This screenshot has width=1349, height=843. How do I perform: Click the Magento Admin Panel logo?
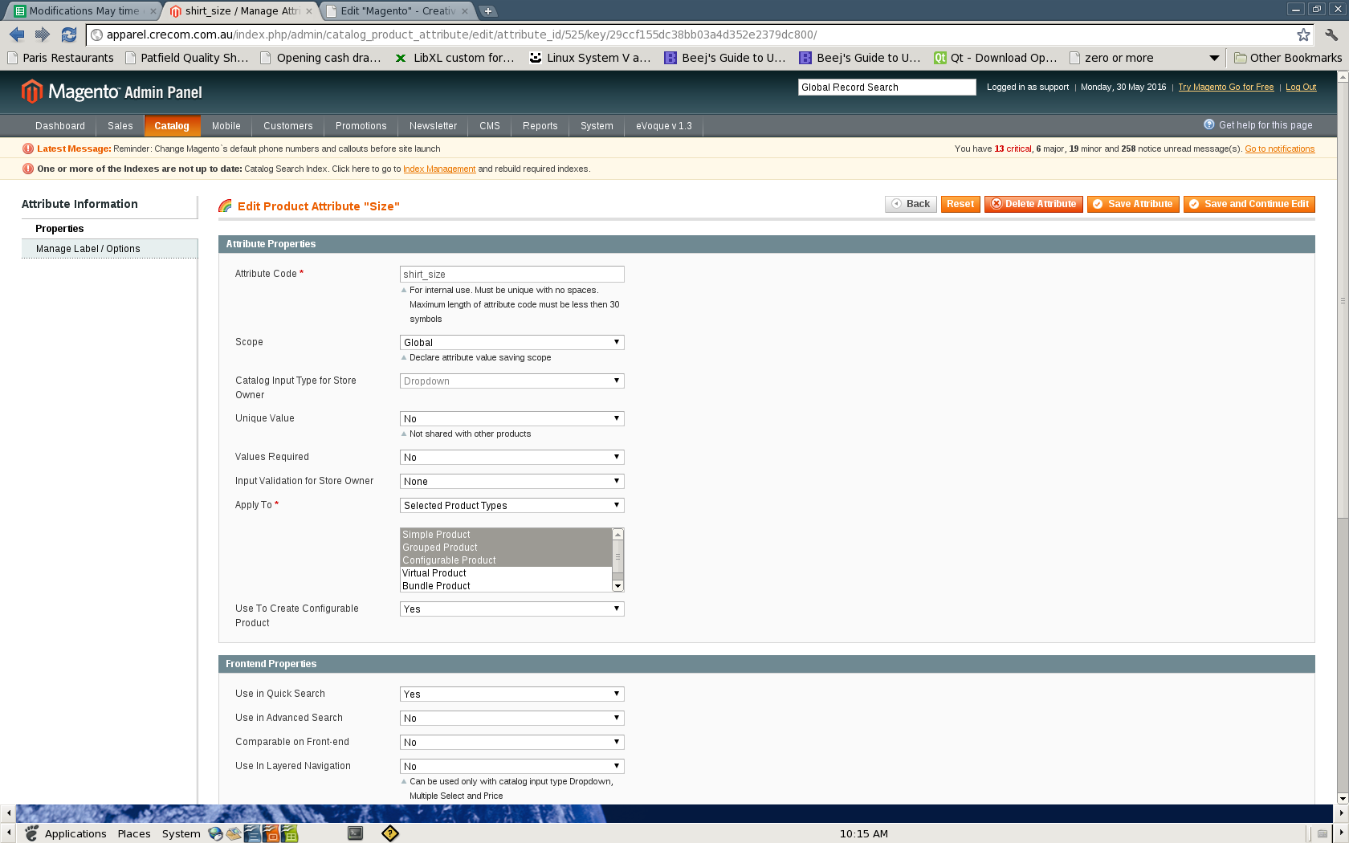coord(112,92)
